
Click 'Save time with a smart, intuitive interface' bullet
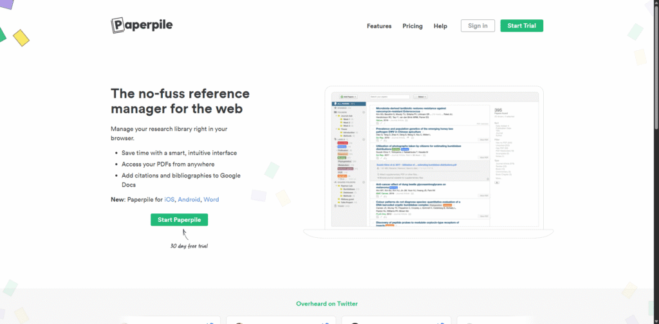179,153
